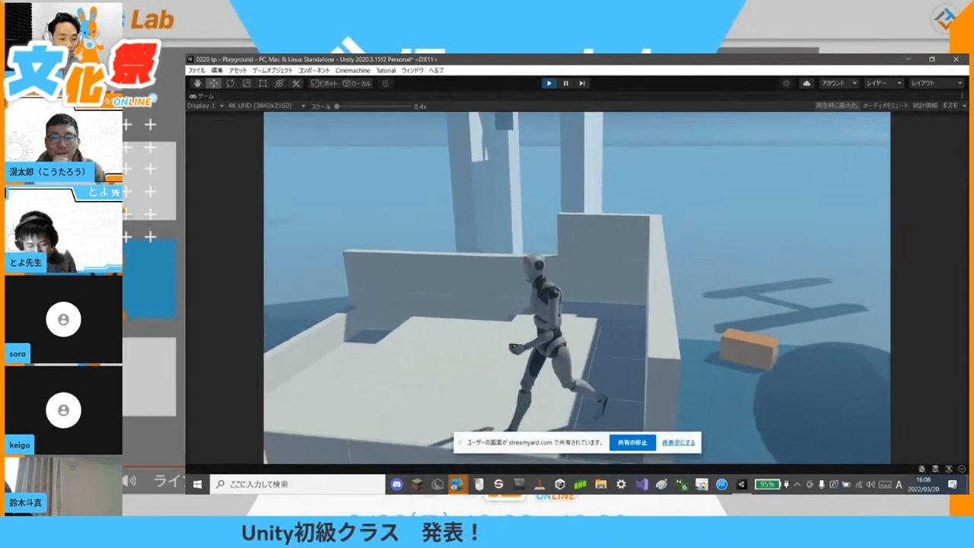Open the 4K UHD resolution dropdown
Viewport: 974px width, 548px height.
pos(266,106)
